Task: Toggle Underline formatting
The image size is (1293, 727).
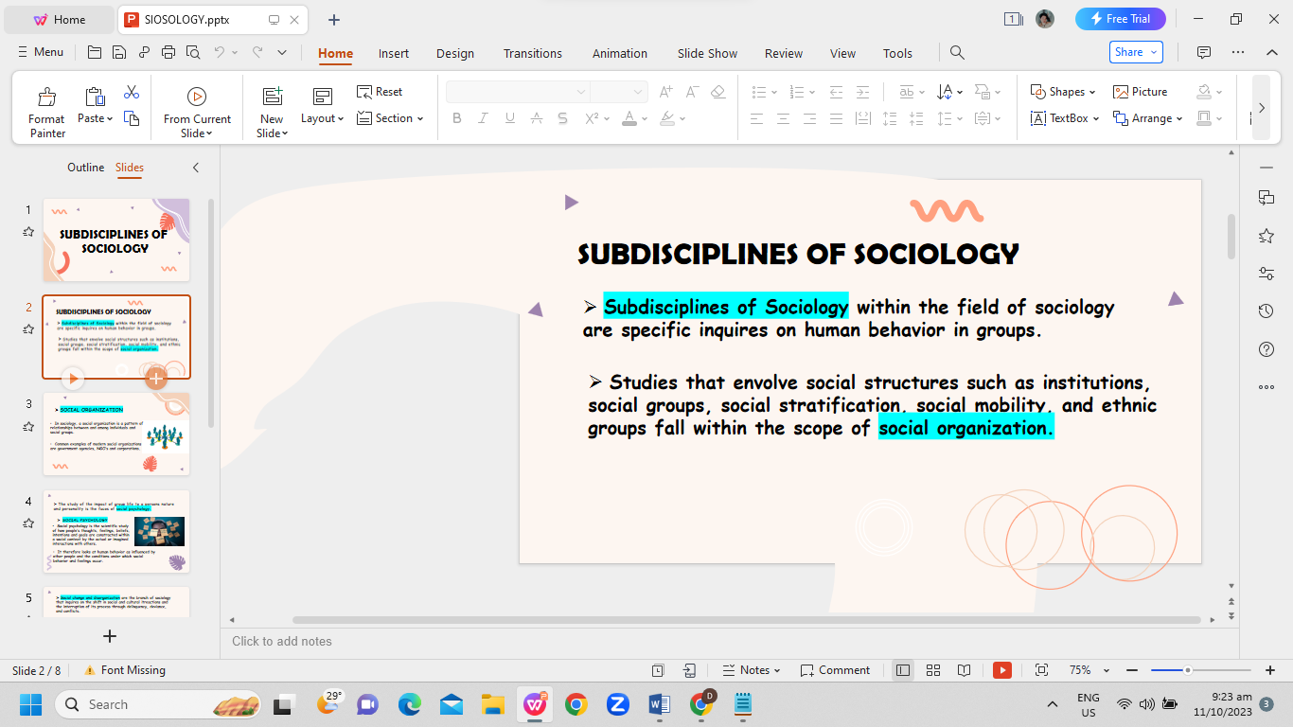Action: click(510, 118)
